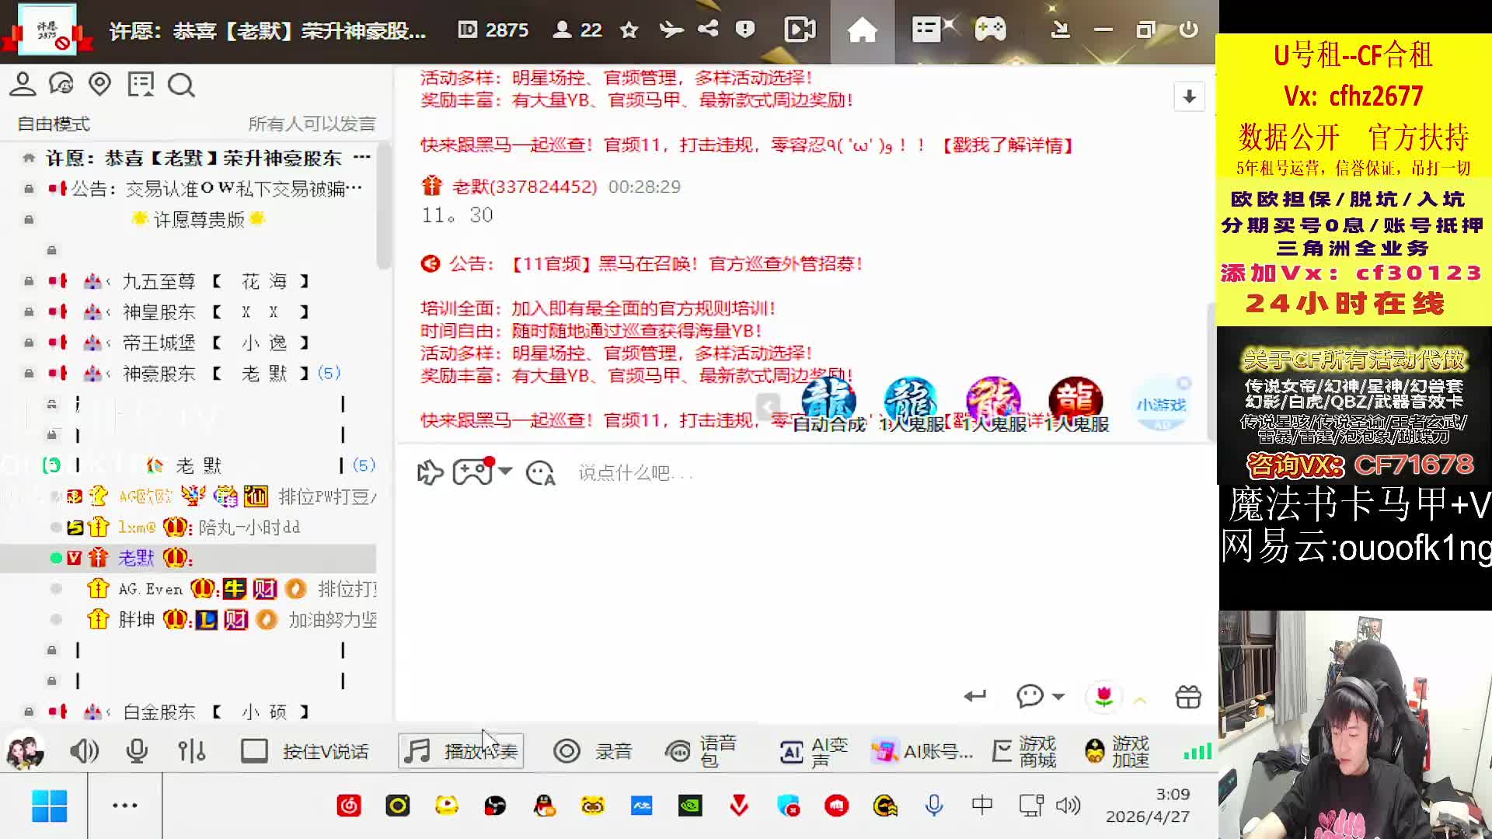Image resolution: width=1492 pixels, height=839 pixels.
Task: Expand the game icon dropdown arrow
Action: coord(506,471)
